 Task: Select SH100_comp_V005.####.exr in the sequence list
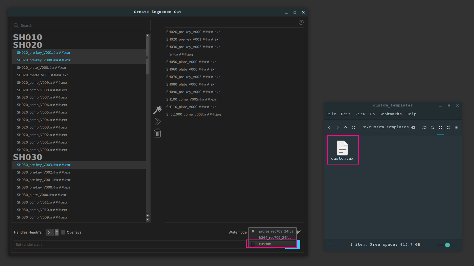[191, 99]
